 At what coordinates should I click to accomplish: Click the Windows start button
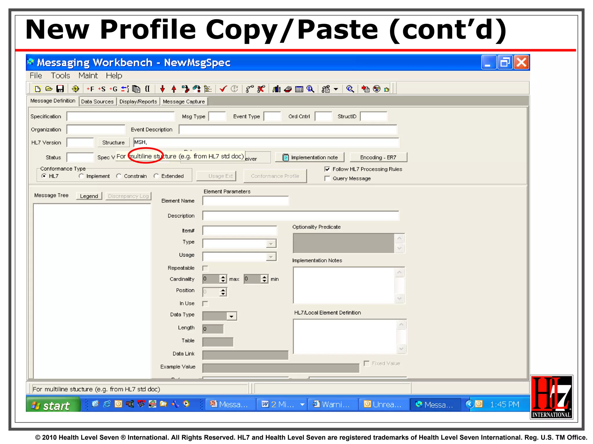point(53,405)
